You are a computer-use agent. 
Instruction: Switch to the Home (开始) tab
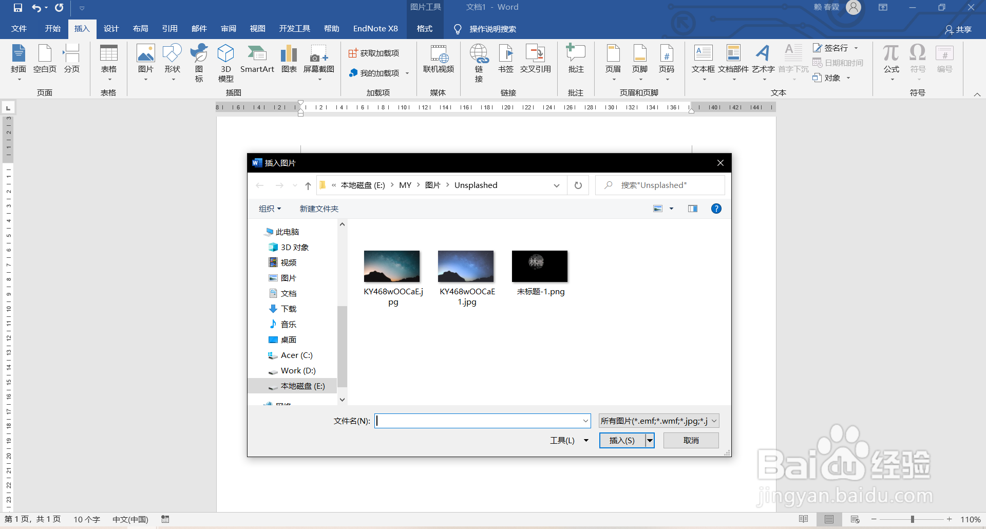tap(53, 29)
